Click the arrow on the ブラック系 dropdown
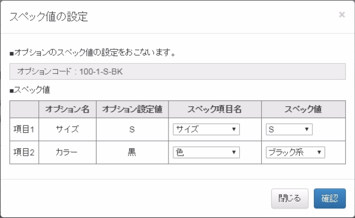 pos(319,152)
